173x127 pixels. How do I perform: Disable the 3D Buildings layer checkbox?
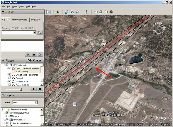pos(7,119)
